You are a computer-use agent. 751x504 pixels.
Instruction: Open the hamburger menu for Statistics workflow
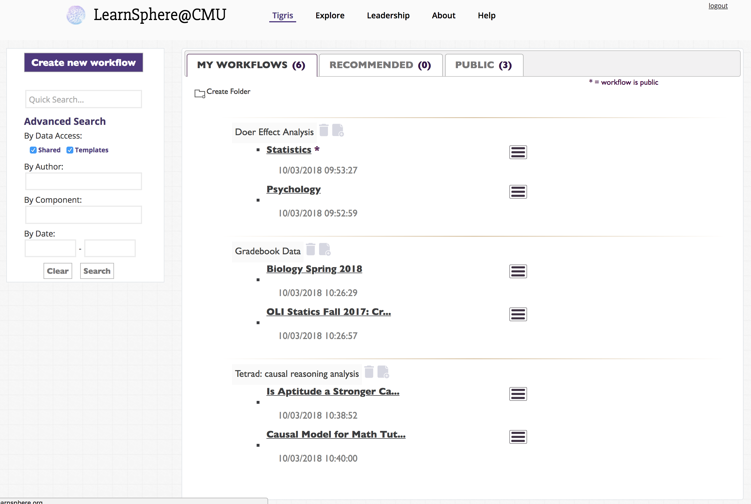tap(518, 152)
